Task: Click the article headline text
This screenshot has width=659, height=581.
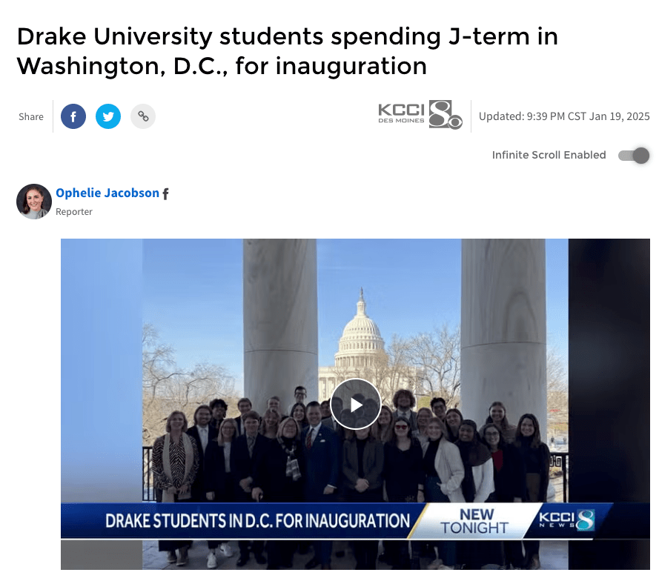Action: pyautogui.click(x=288, y=51)
